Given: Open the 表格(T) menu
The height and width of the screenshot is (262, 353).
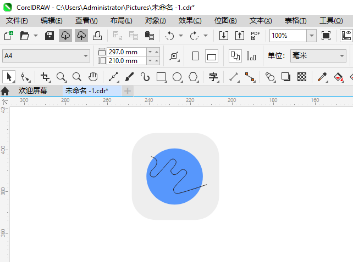Looking at the screenshot, I should [296, 21].
